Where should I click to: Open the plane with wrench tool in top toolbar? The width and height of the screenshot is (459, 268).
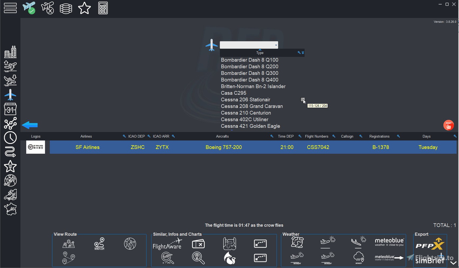coord(48,8)
